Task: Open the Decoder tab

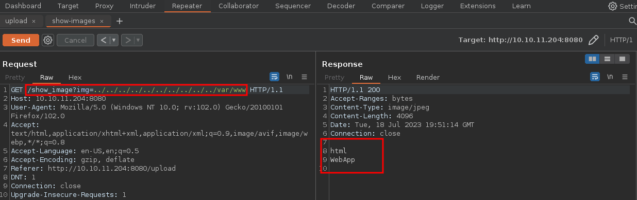Action: pos(341,6)
